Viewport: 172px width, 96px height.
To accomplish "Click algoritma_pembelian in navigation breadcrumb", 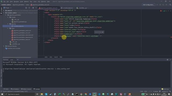I will click(18, 5).
